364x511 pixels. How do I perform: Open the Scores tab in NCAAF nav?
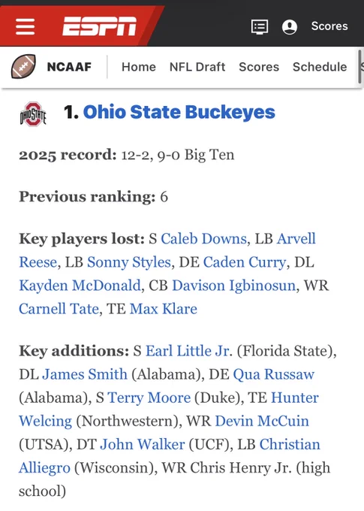click(259, 67)
